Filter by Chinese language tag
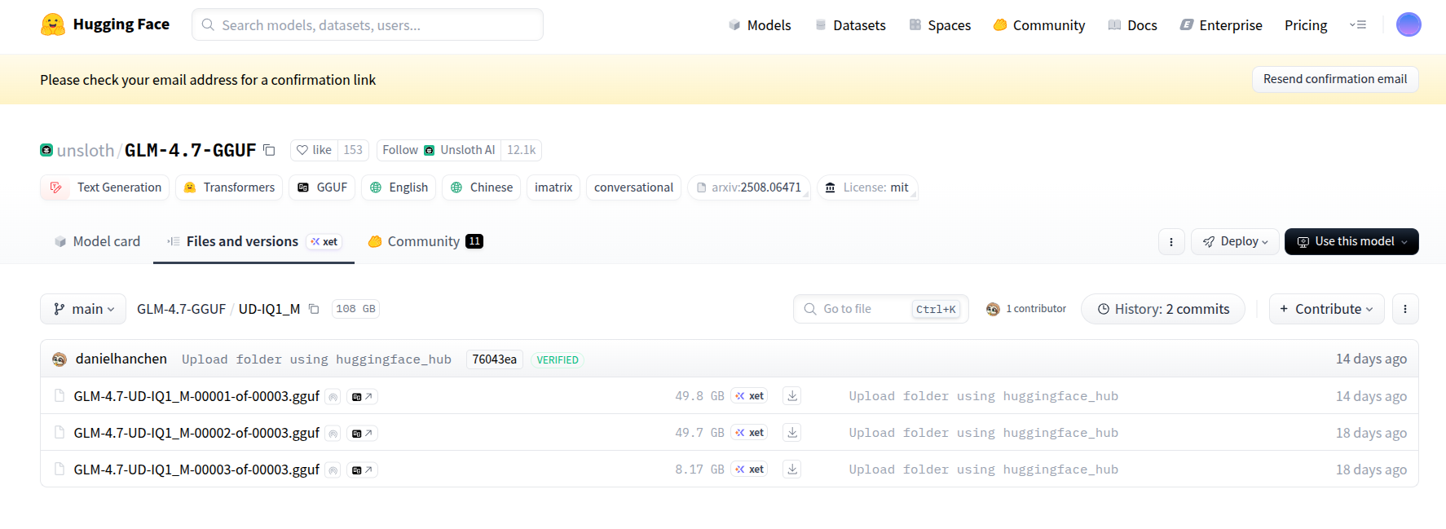The width and height of the screenshot is (1446, 529). tap(482, 187)
